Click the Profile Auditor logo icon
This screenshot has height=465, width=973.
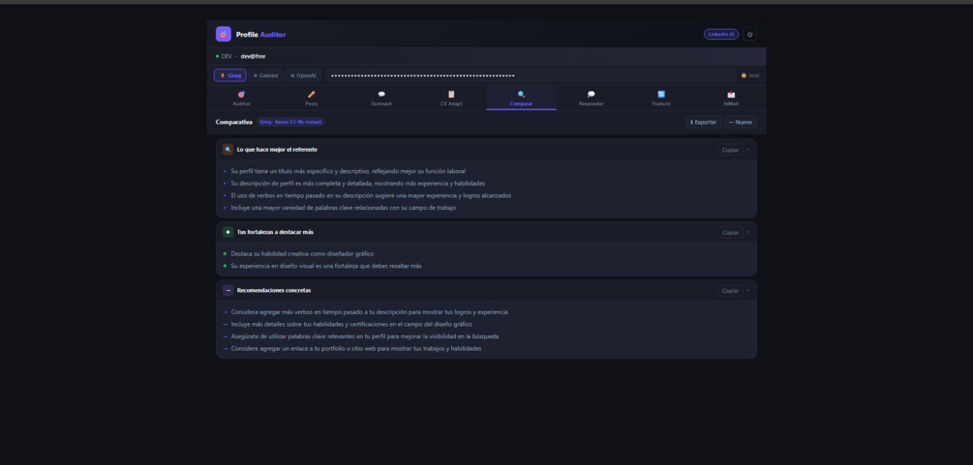[x=224, y=34]
